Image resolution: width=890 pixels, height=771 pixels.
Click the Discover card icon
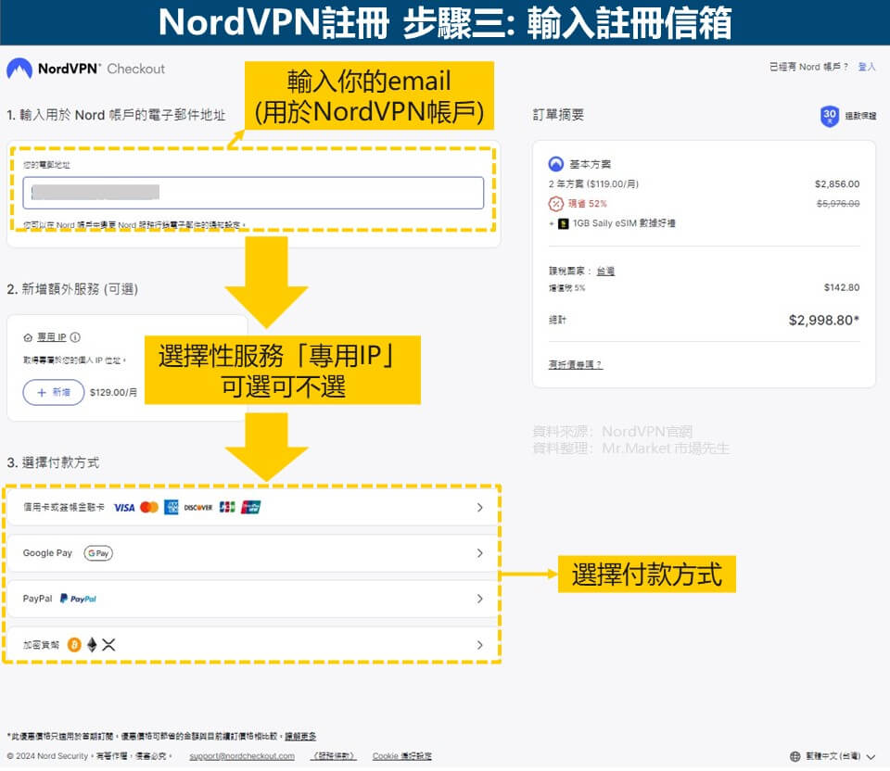(198, 508)
